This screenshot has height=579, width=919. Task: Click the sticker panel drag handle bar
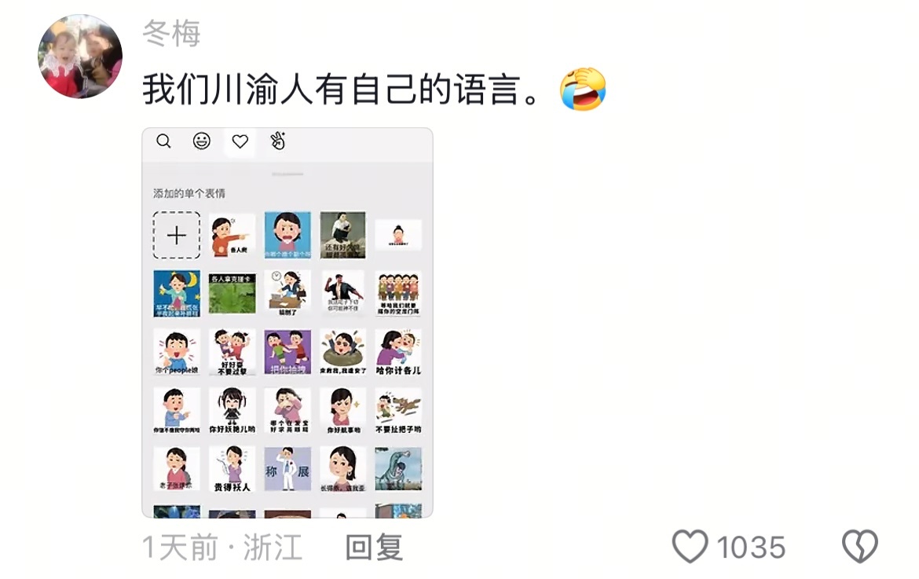(287, 174)
